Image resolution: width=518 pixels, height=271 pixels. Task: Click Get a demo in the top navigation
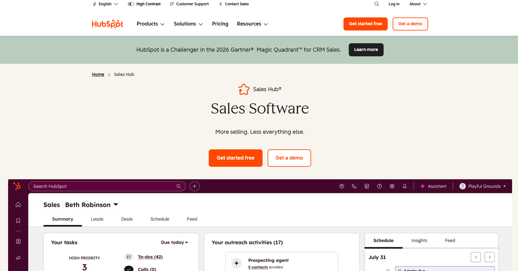click(x=410, y=24)
